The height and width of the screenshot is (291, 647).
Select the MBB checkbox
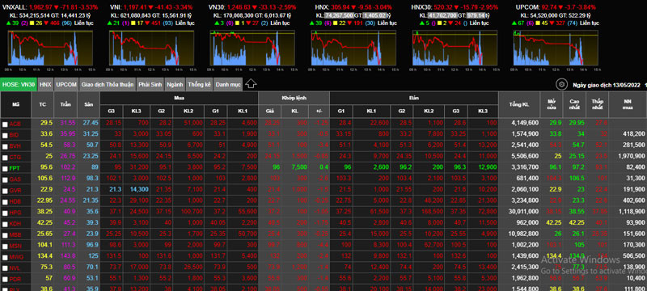point(5,235)
